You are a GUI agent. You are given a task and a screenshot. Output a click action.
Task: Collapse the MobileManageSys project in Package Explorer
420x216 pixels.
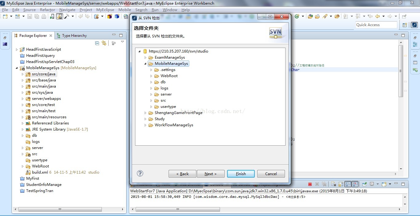tap(17, 68)
